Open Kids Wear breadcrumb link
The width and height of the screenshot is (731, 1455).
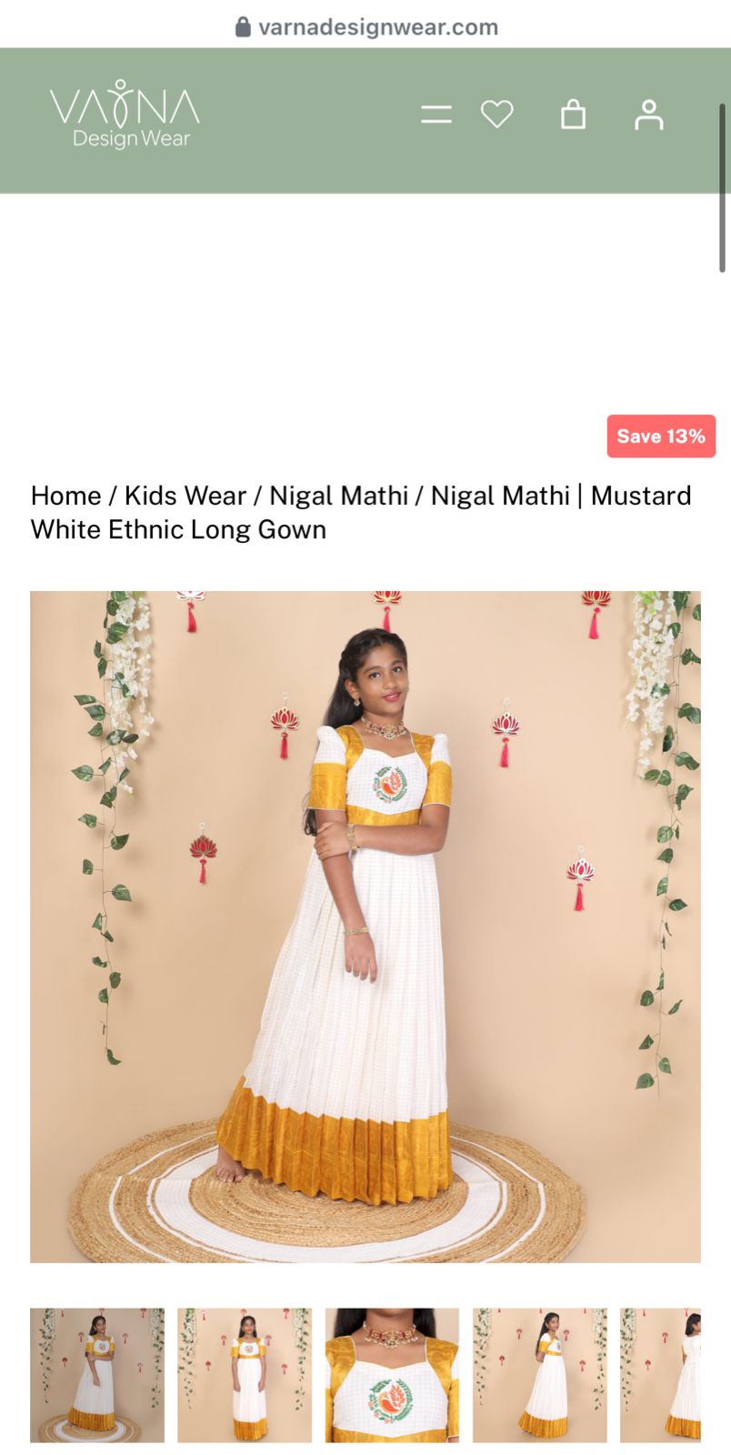[185, 496]
